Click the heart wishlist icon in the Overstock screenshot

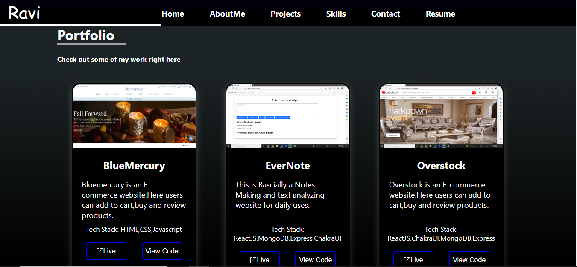486,92
